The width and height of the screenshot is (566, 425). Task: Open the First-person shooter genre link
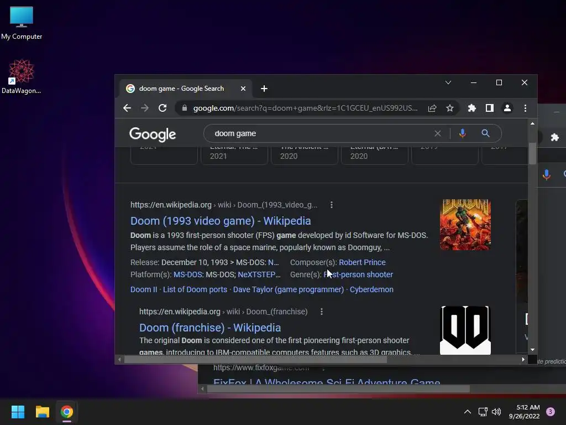pyautogui.click(x=358, y=274)
